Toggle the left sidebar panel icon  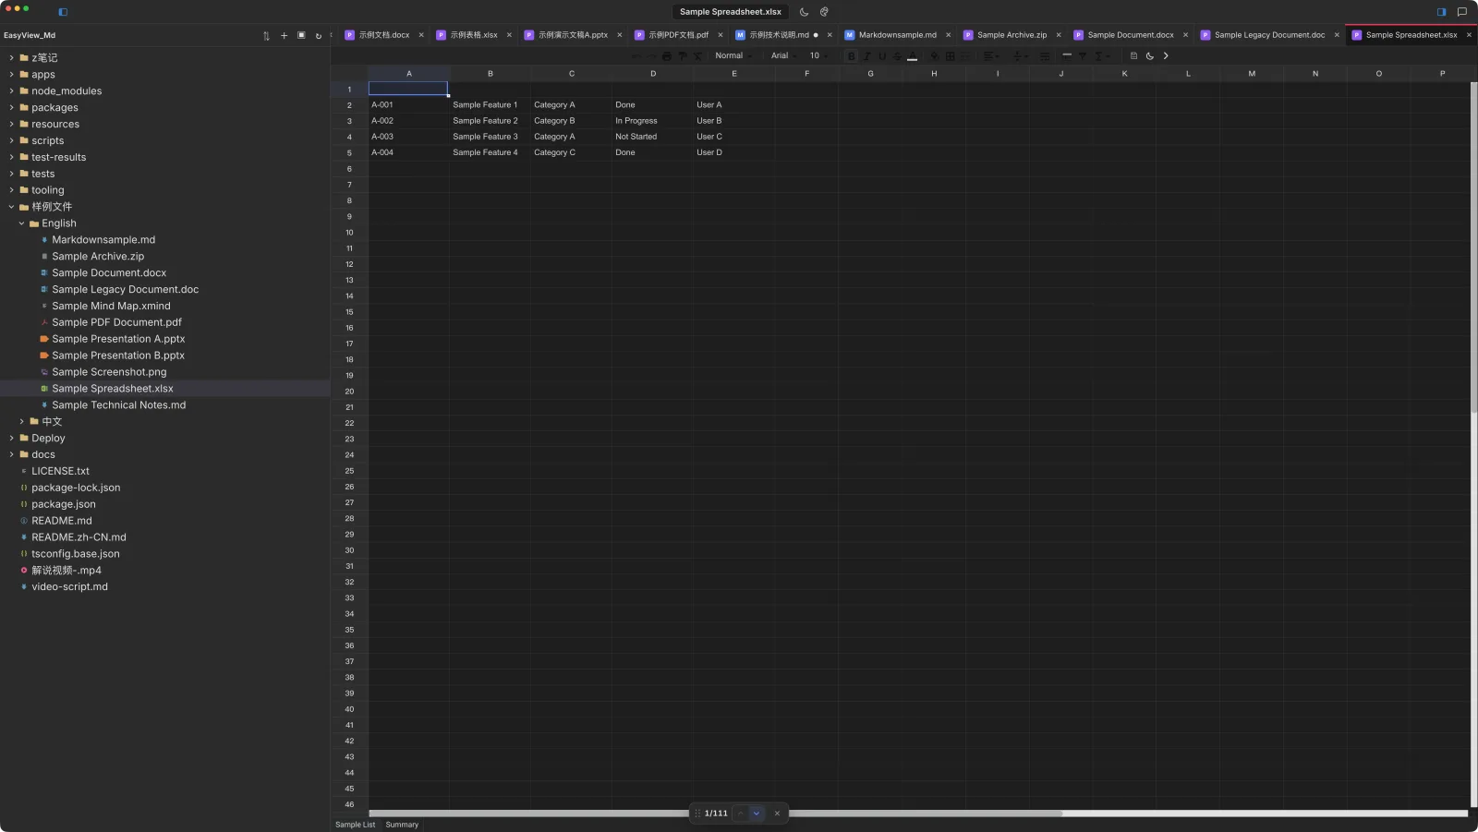pyautogui.click(x=63, y=12)
